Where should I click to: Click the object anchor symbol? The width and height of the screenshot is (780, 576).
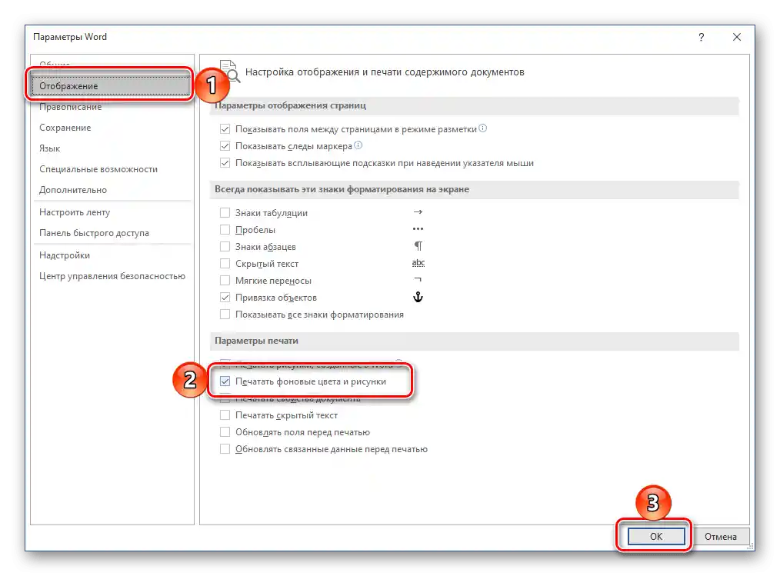coord(418,297)
